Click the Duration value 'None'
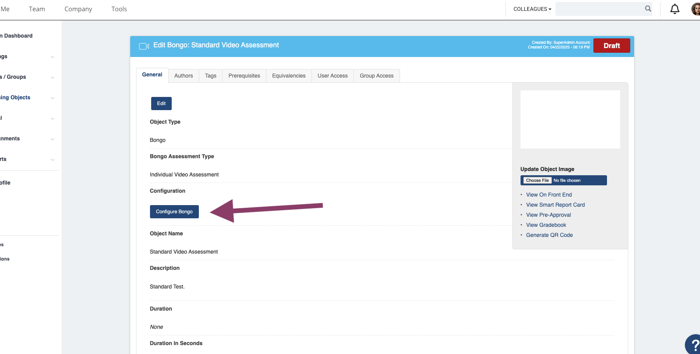700x354 pixels. (x=156, y=327)
